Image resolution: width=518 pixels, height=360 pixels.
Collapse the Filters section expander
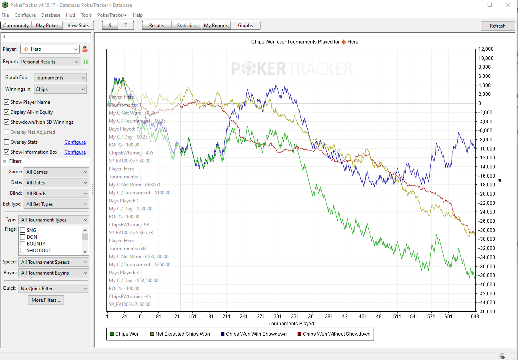pos(5,161)
